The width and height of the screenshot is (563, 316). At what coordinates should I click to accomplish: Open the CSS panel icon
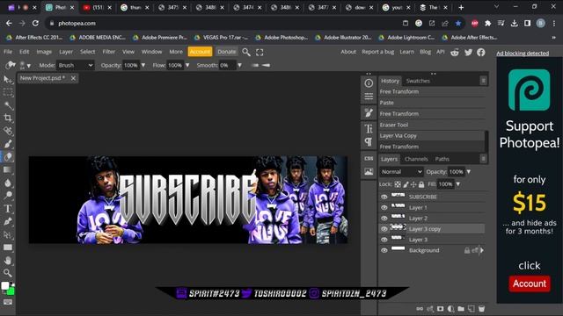click(x=369, y=158)
